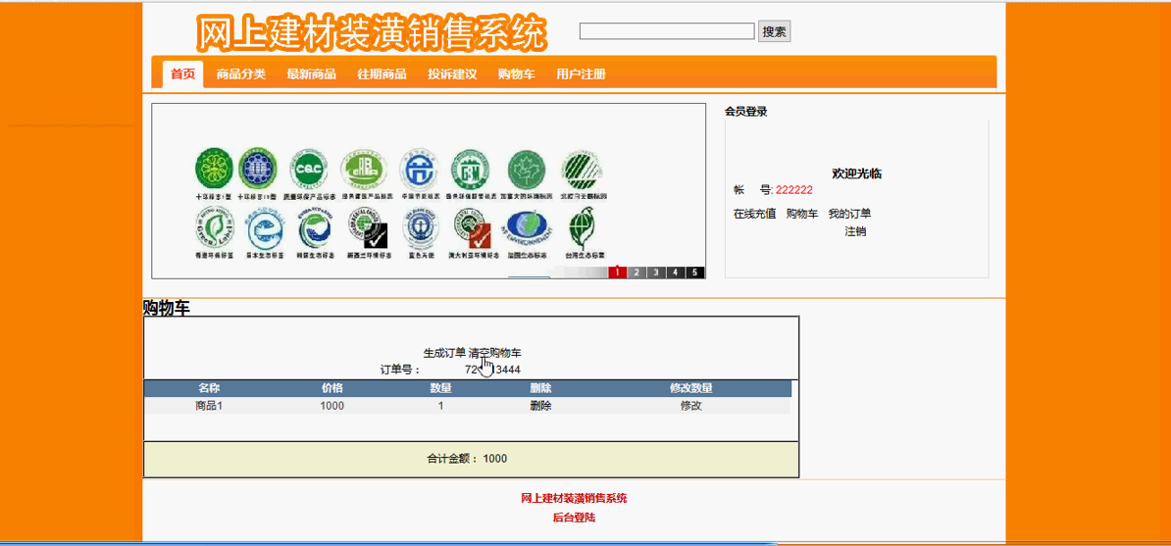Click the 名称 column header
This screenshot has height=546, width=1171.
tap(209, 387)
